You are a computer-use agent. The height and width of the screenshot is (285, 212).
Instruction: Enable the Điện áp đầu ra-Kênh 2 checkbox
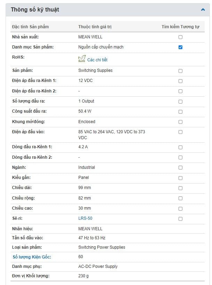click(180, 91)
